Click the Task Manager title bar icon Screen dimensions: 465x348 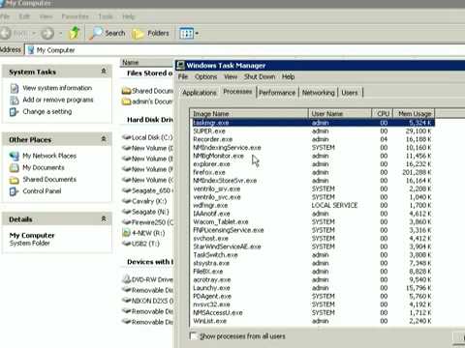pyautogui.click(x=180, y=66)
